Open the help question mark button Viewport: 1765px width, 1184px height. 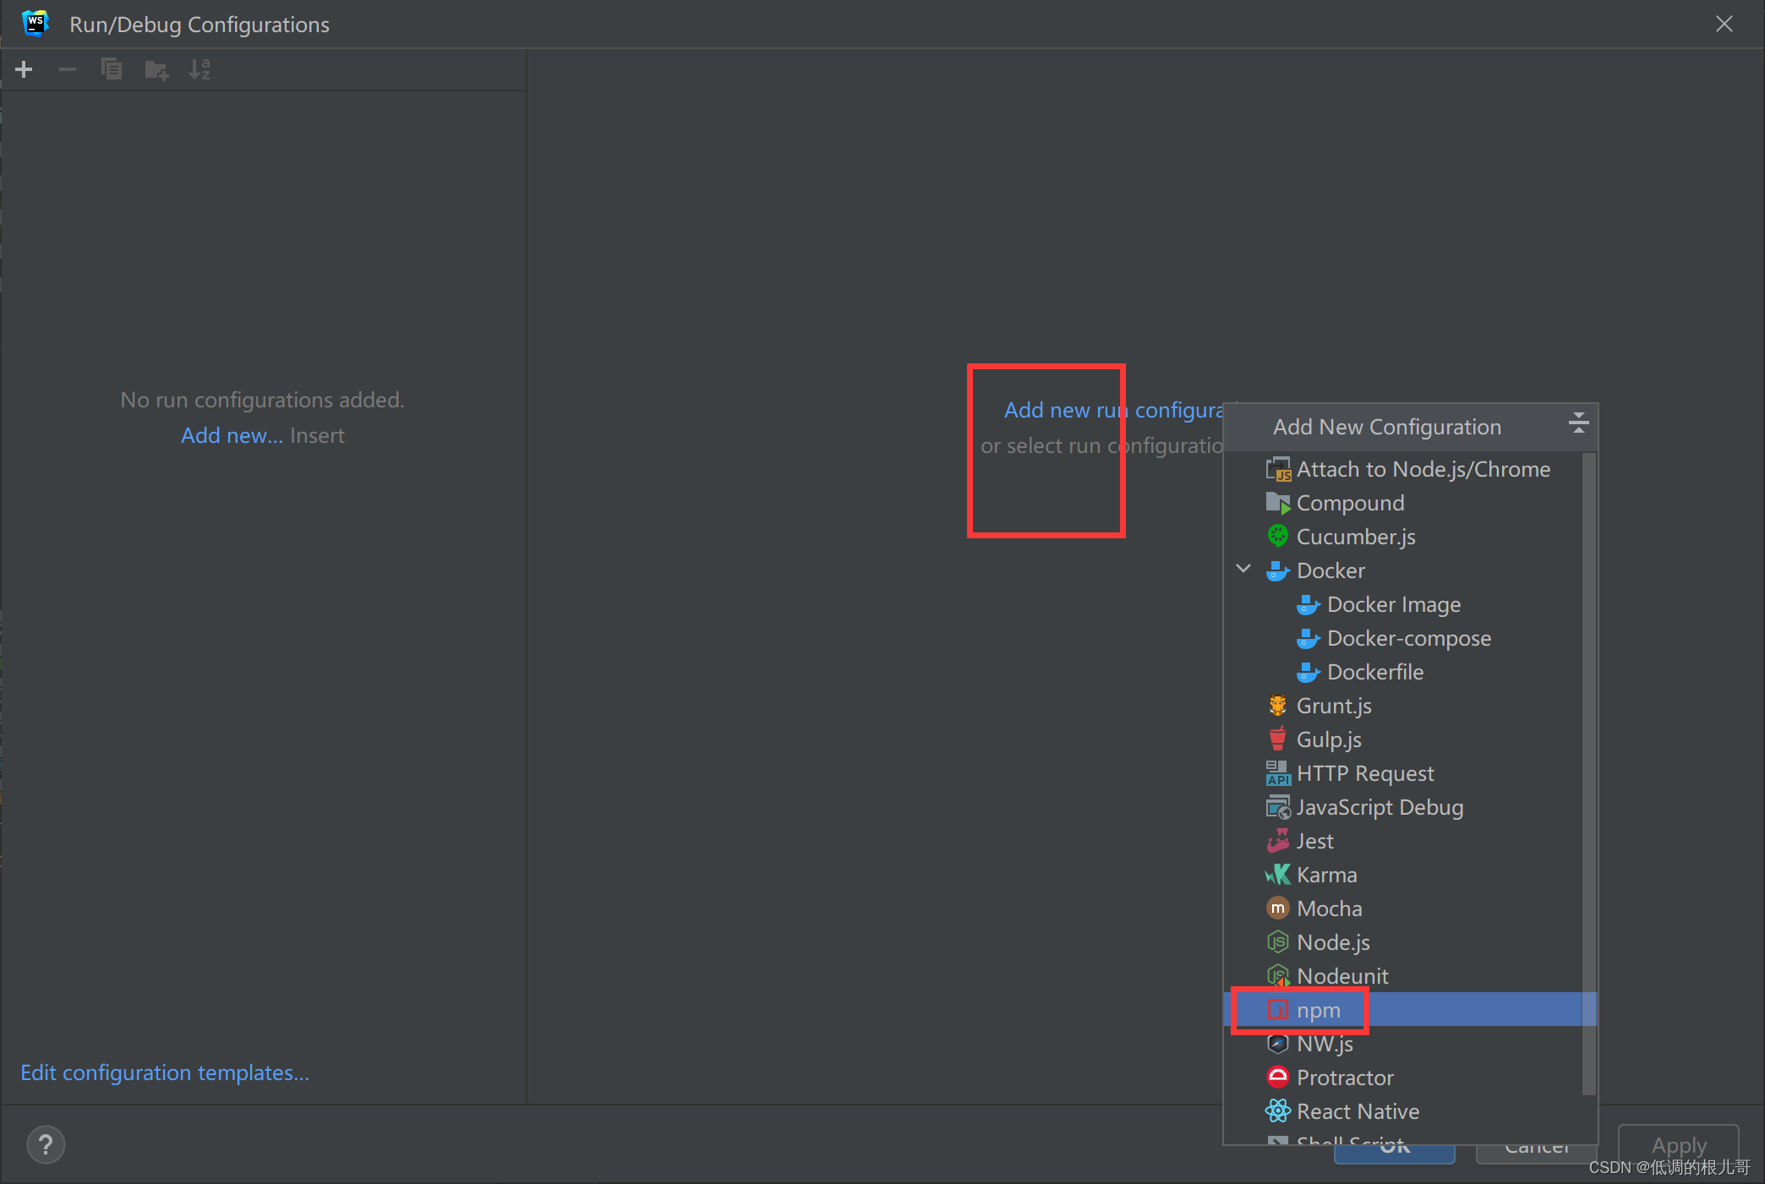point(46,1145)
